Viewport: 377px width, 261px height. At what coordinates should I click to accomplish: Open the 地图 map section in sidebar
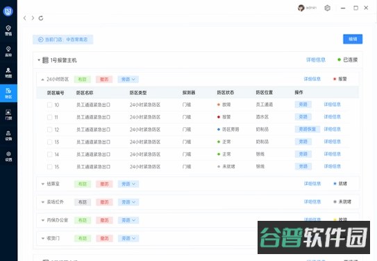pyautogui.click(x=8, y=73)
